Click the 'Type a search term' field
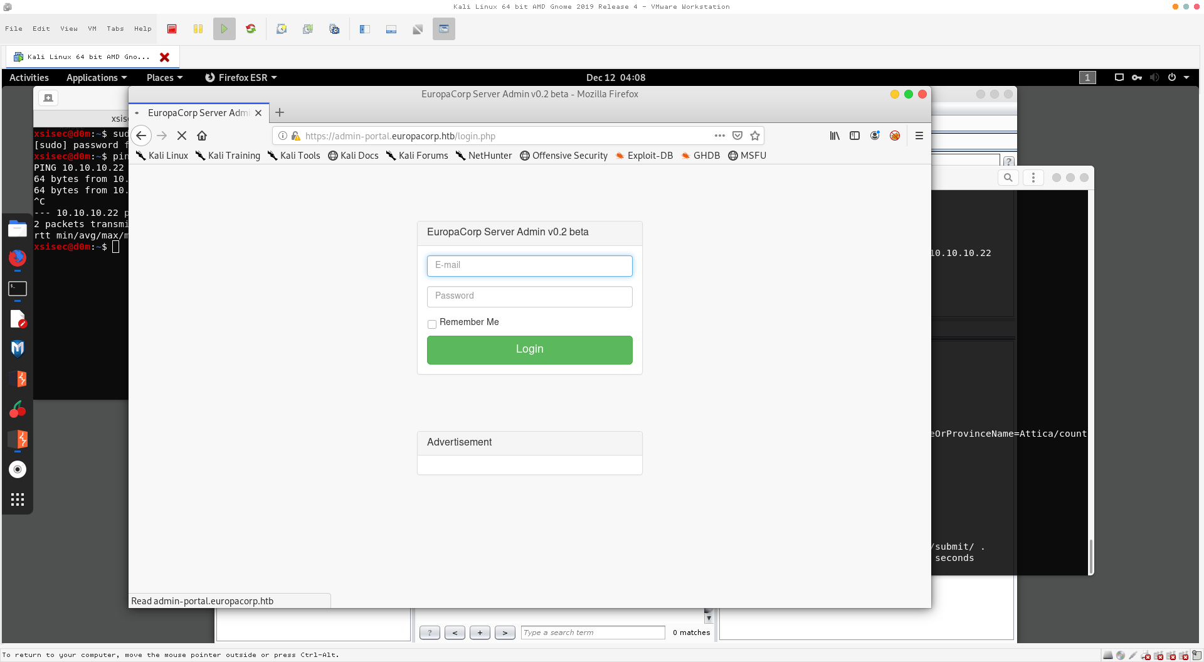1204x662 pixels. coord(593,633)
